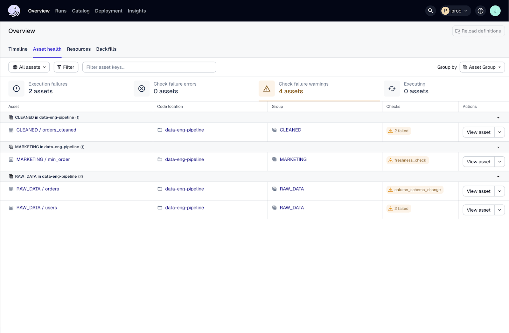Collapse the MARKETING in data-eng-pipeline section
This screenshot has width=509, height=333.
(x=498, y=147)
